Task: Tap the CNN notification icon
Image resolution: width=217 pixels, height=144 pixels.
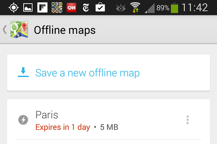Action: click(x=71, y=8)
